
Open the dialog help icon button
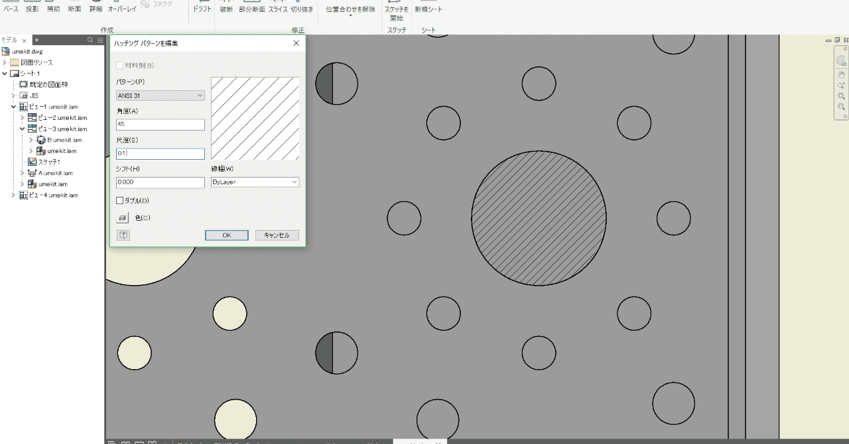tap(123, 235)
